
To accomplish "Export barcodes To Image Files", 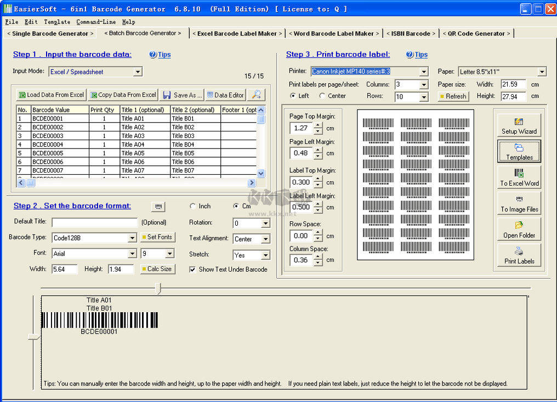I will (x=519, y=204).
